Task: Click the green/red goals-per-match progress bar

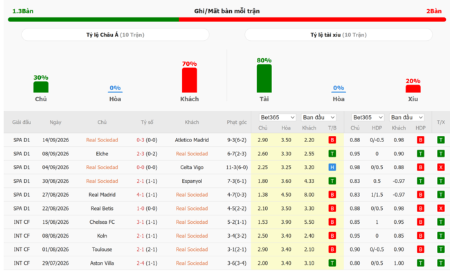Action: [x=227, y=19]
